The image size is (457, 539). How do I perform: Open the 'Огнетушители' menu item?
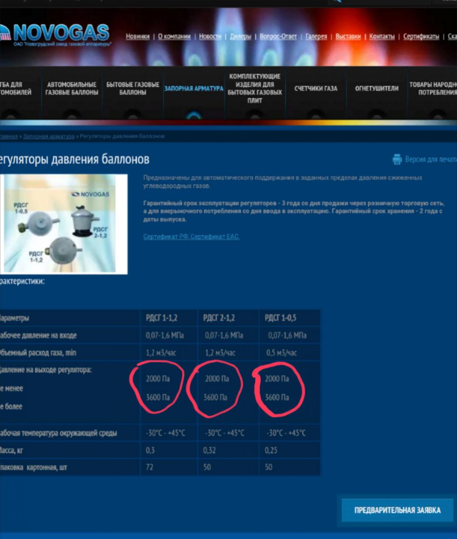377,89
